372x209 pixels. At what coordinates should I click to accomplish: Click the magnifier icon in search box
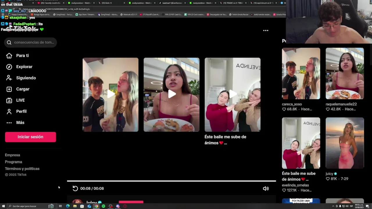9,42
